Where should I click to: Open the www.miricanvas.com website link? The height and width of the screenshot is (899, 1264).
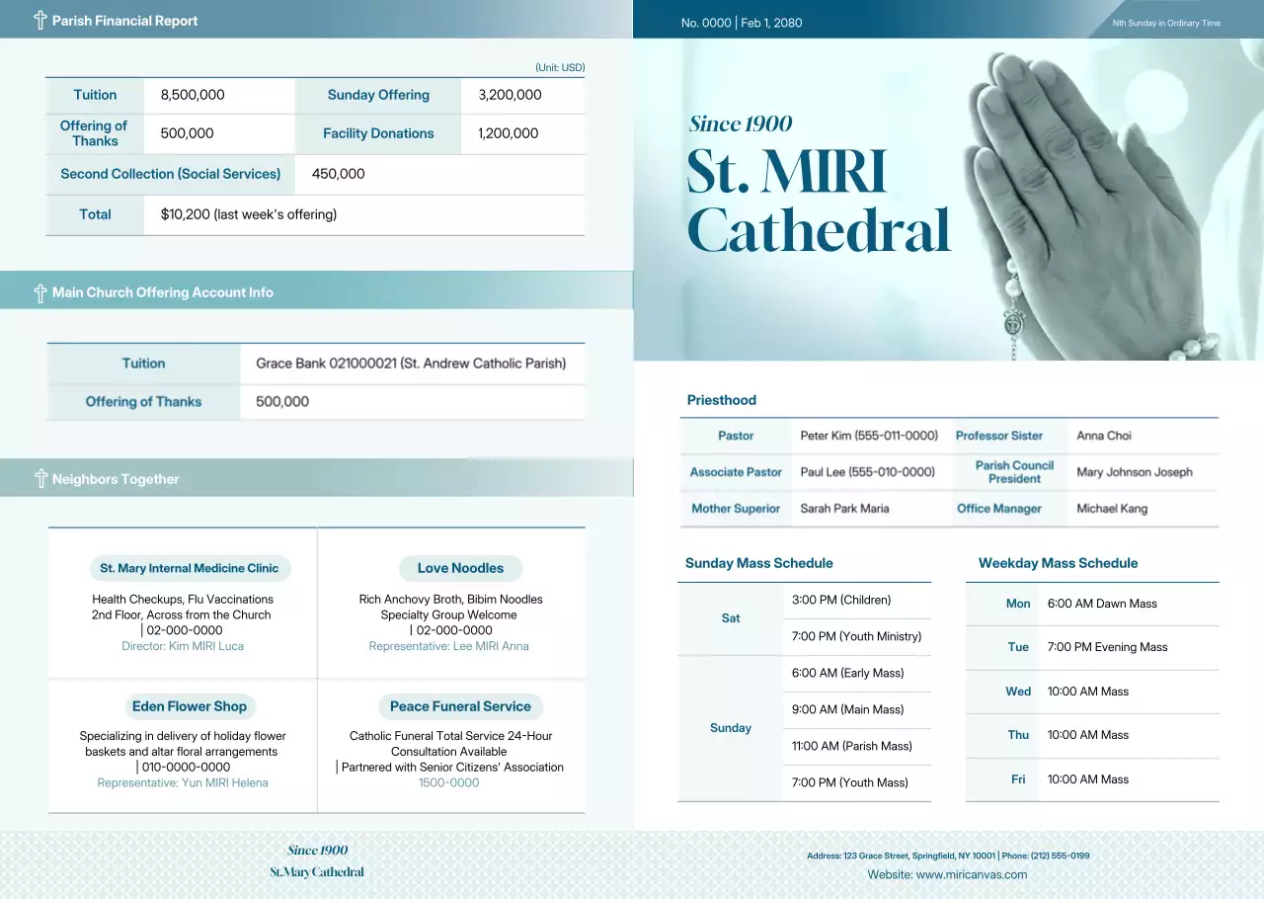click(x=947, y=874)
